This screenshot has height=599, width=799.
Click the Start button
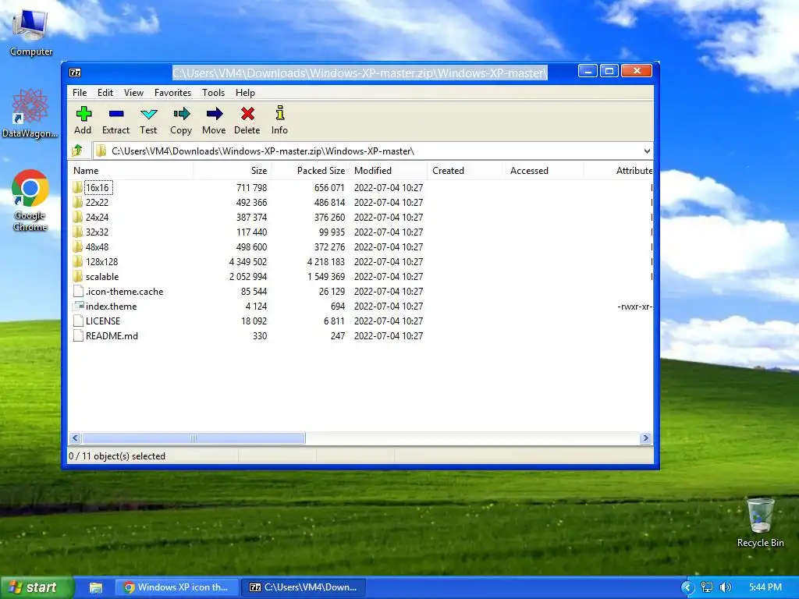[36, 587]
